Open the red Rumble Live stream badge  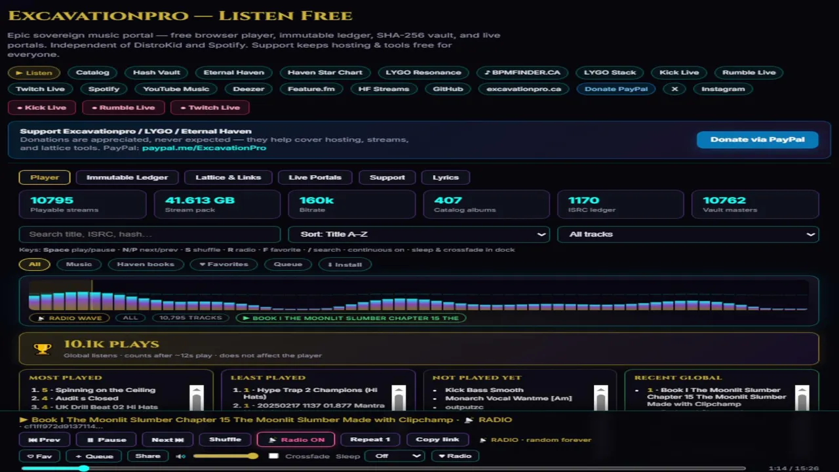pos(123,108)
